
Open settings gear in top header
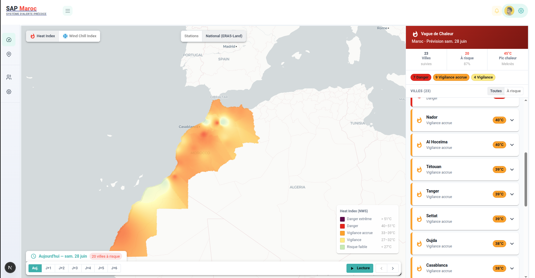click(521, 11)
